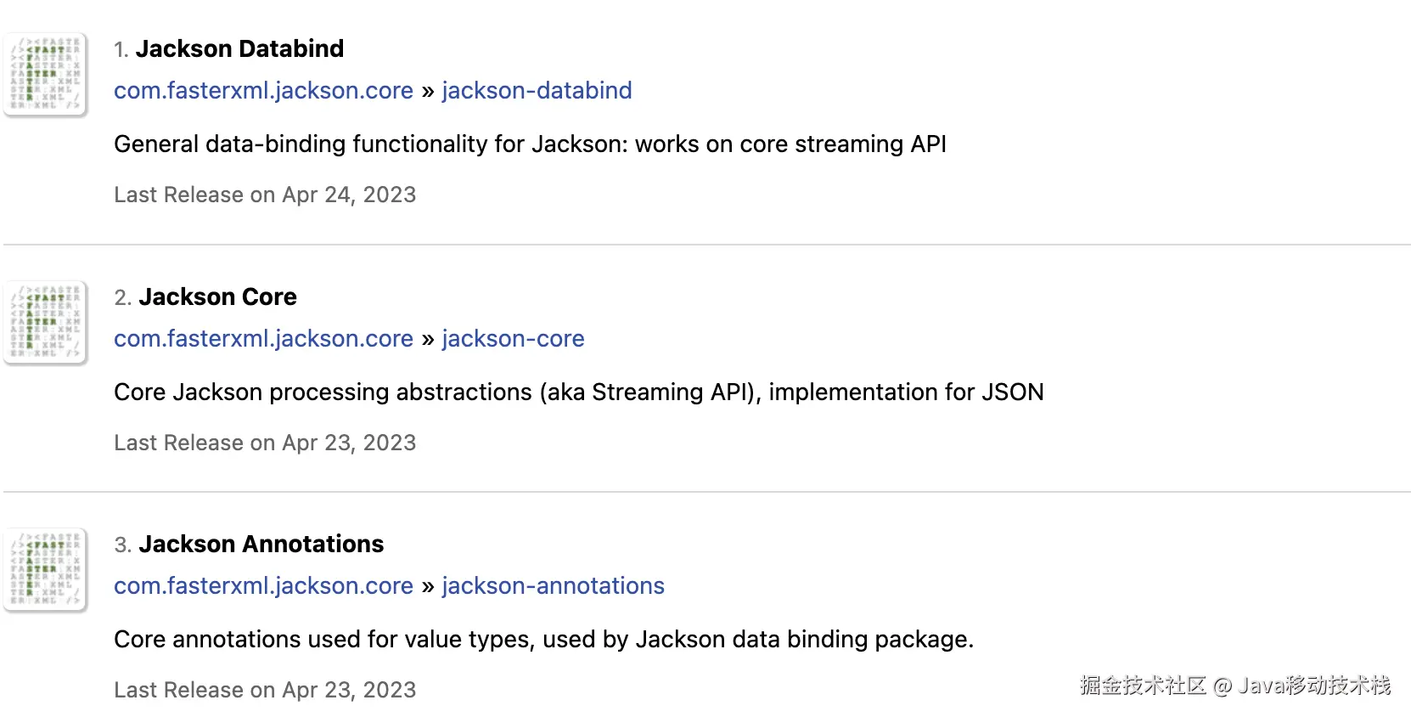Open the Jackson Core title
The image size is (1411, 717).
click(x=217, y=297)
